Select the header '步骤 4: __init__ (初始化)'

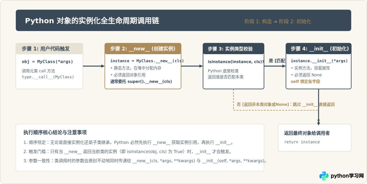[320, 49]
